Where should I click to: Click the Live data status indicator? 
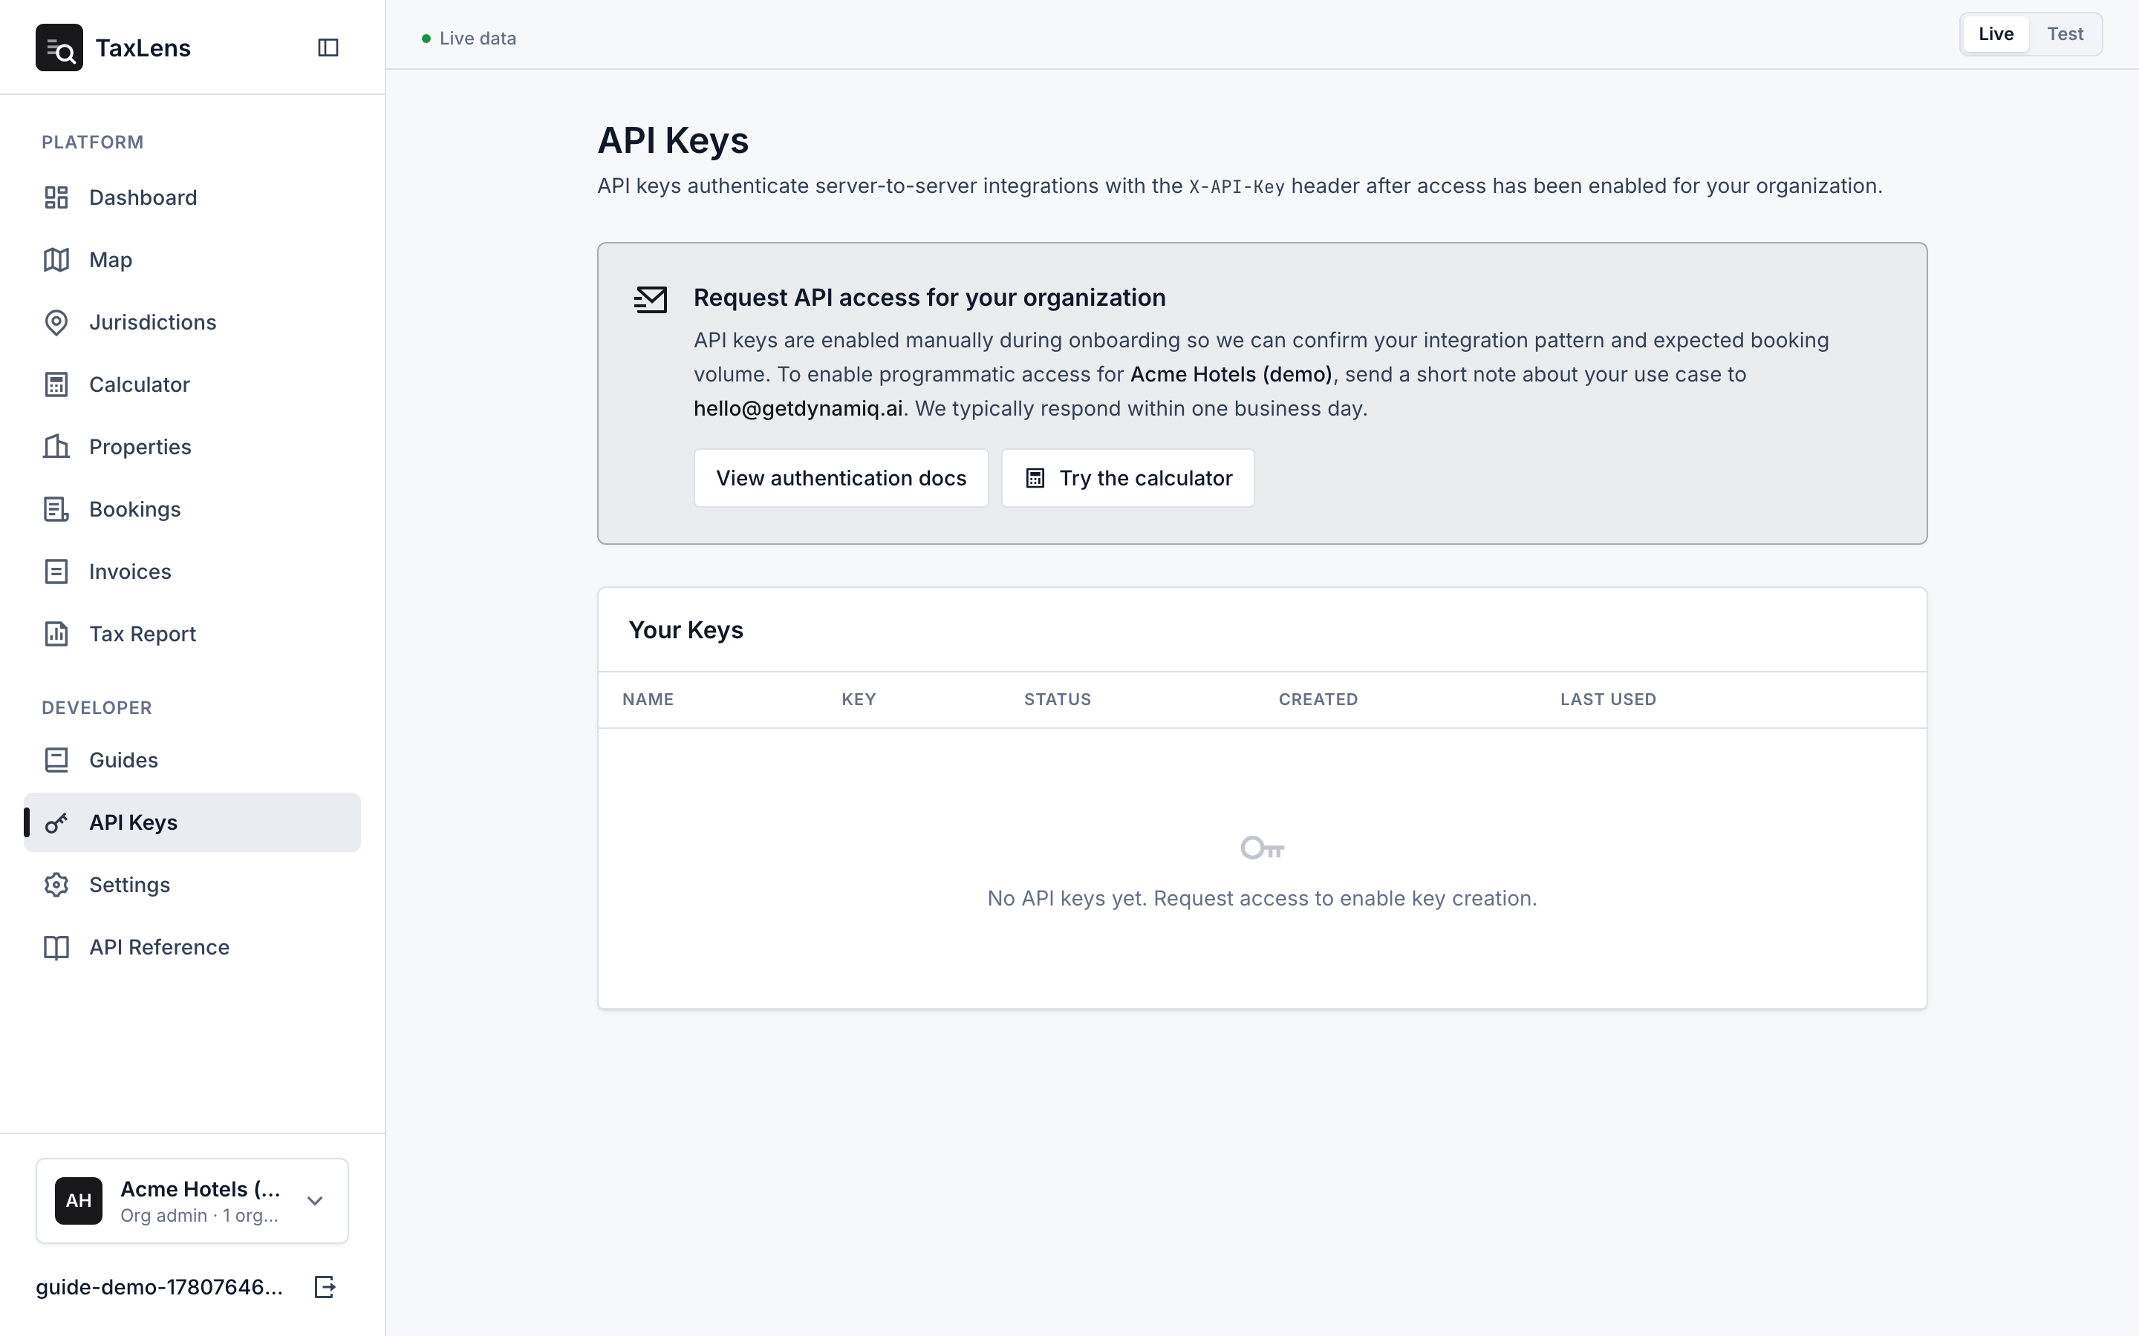point(469,38)
